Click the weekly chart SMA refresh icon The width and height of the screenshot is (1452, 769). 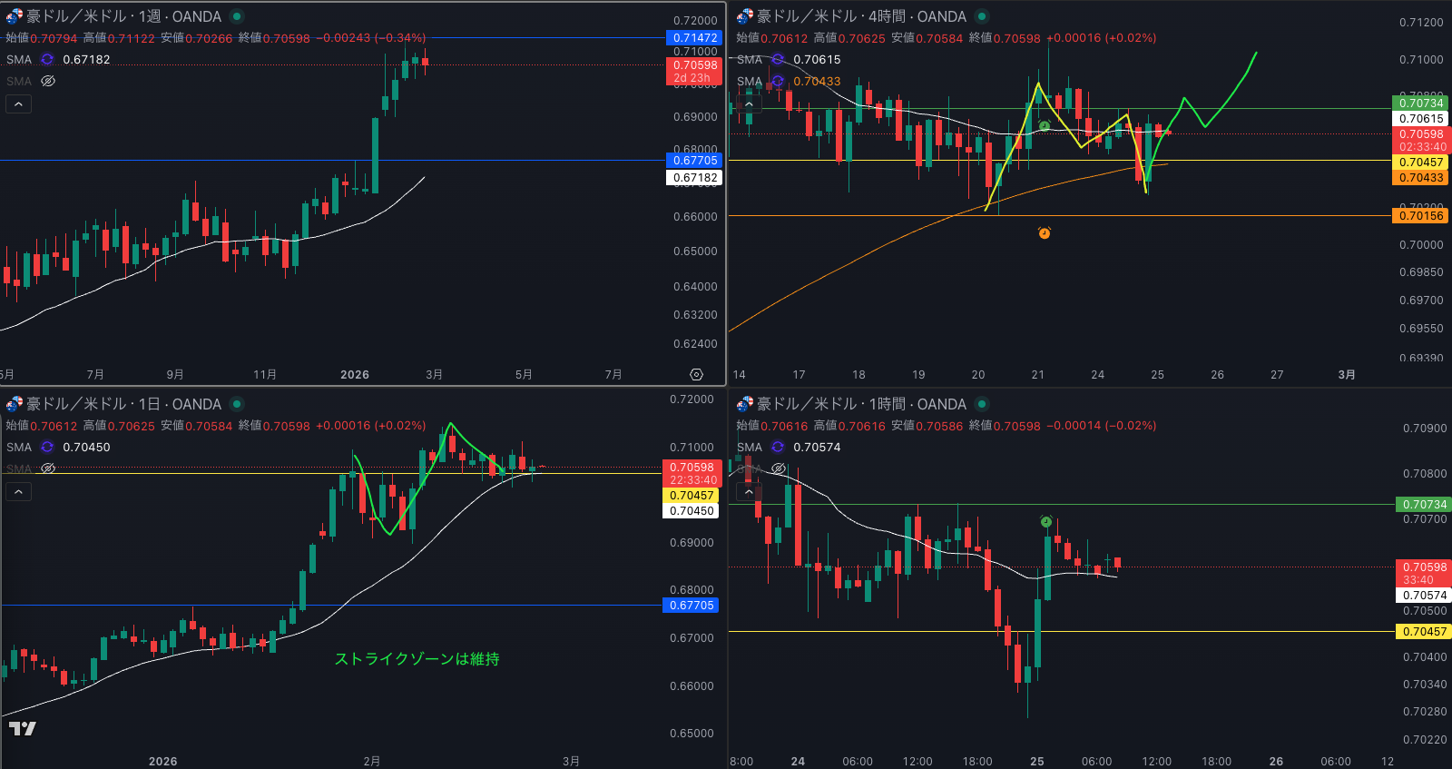pyautogui.click(x=47, y=59)
